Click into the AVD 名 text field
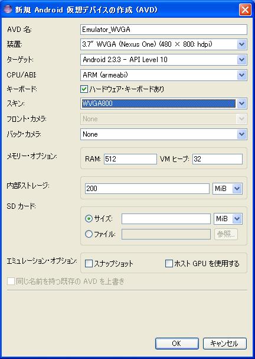The image size is (255, 359). [164, 30]
